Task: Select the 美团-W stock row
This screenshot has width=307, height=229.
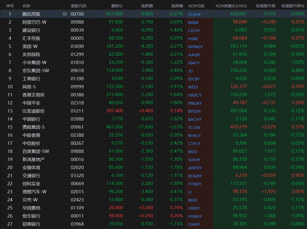Action: coord(31,46)
